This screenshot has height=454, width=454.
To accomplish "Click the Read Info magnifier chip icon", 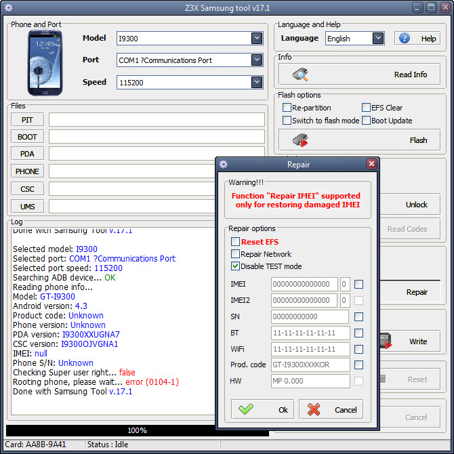I will pos(300,75).
